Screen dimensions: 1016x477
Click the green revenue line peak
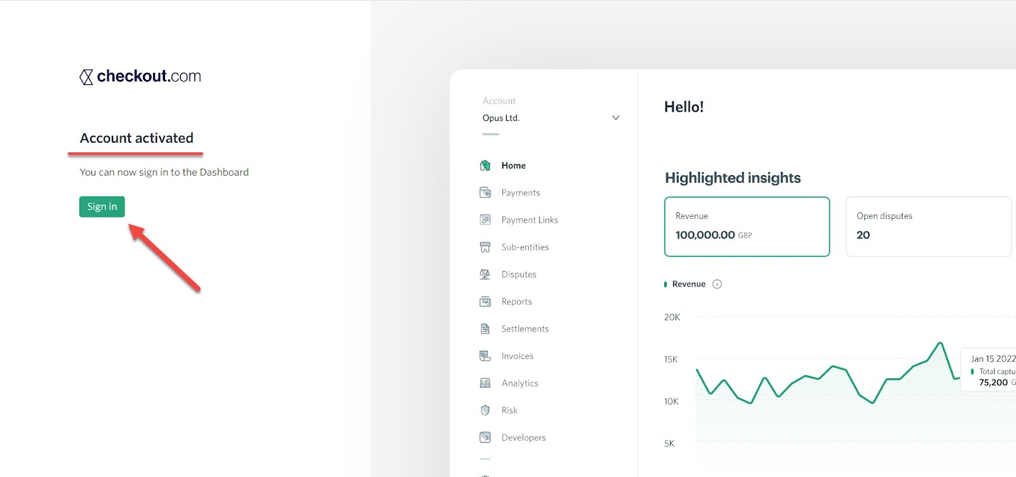click(x=940, y=344)
